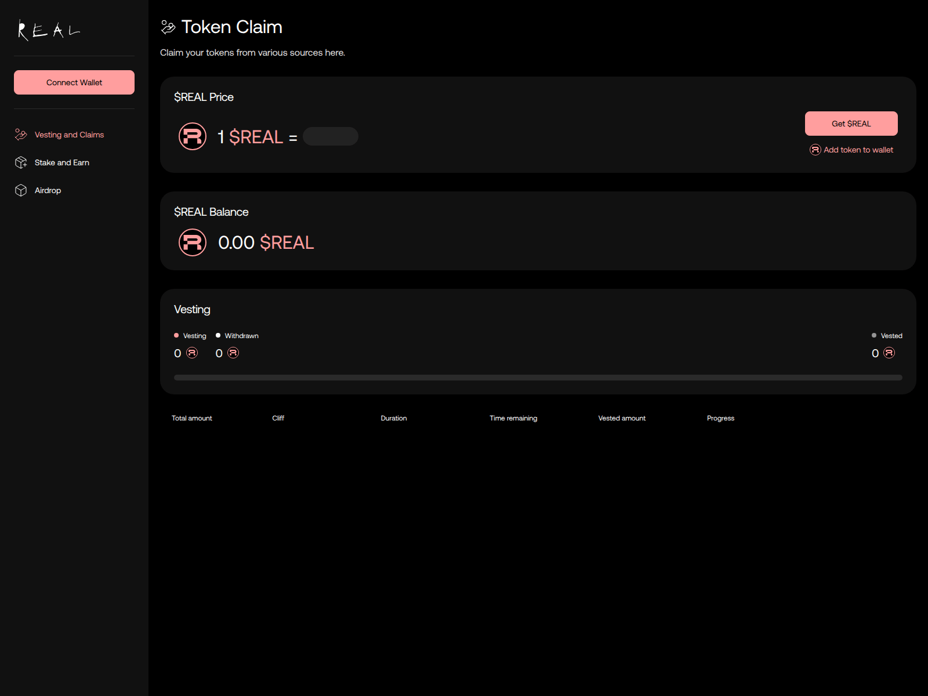Toggle the Vesting legend indicator
The width and height of the screenshot is (928, 696).
(176, 335)
